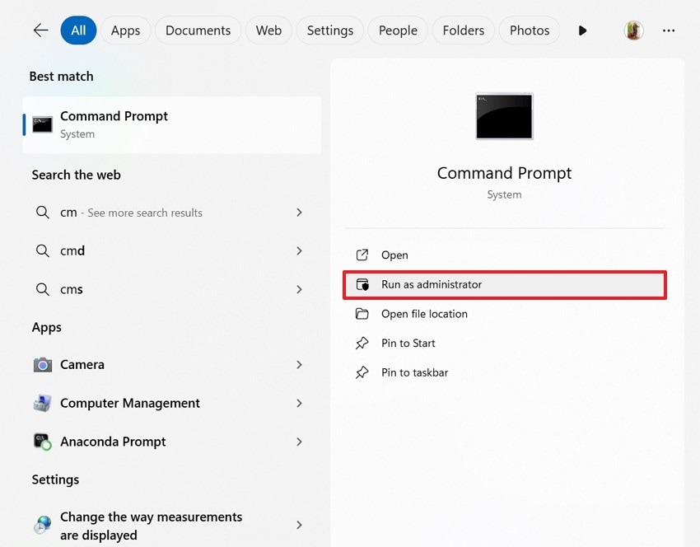Open Command Prompt best match result
This screenshot has height=547, width=700.
(172, 125)
